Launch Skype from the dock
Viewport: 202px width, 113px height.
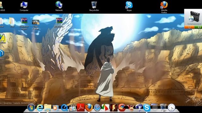pyautogui.click(x=146, y=108)
